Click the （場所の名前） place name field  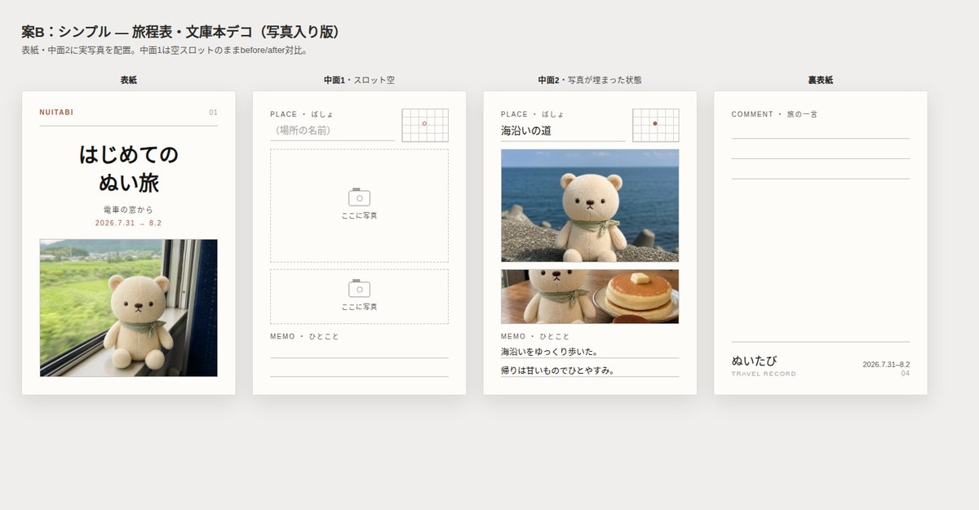coord(332,131)
